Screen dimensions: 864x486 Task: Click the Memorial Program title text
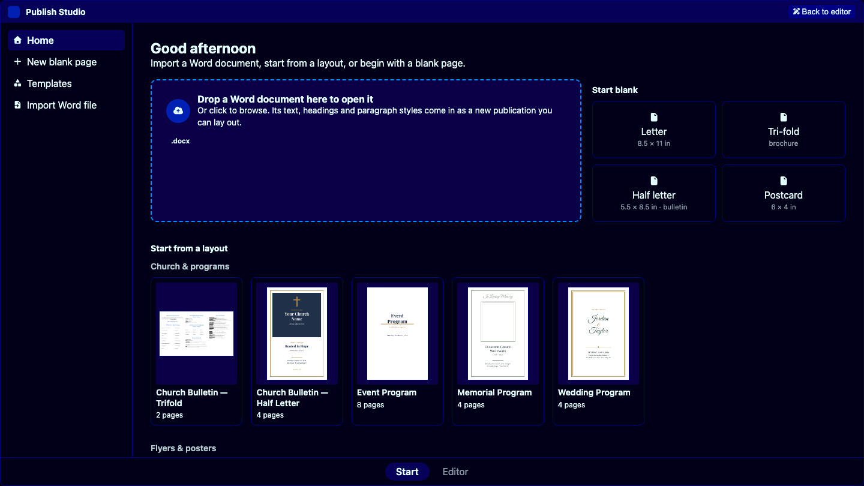pyautogui.click(x=494, y=392)
